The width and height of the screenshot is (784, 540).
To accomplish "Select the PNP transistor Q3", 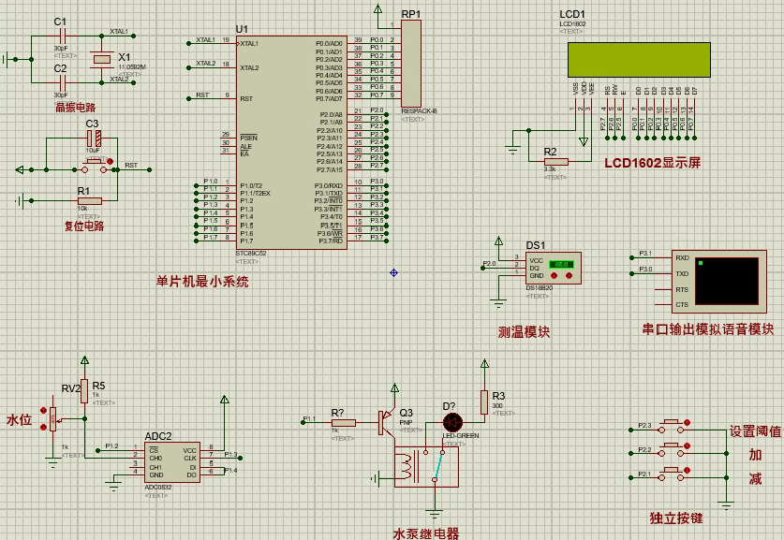I will pos(385,422).
